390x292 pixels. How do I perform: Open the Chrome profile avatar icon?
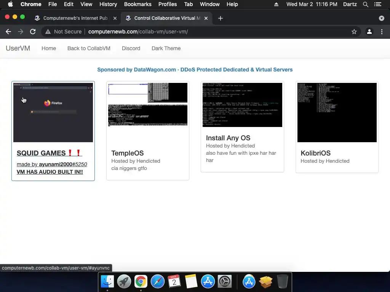click(x=369, y=32)
